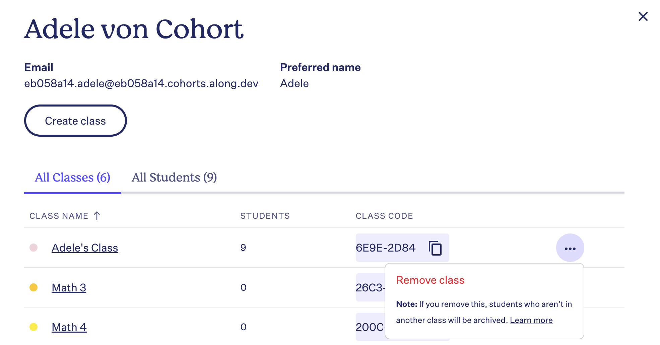Switch to the All Students (9) tab
660x345 pixels.
(174, 177)
